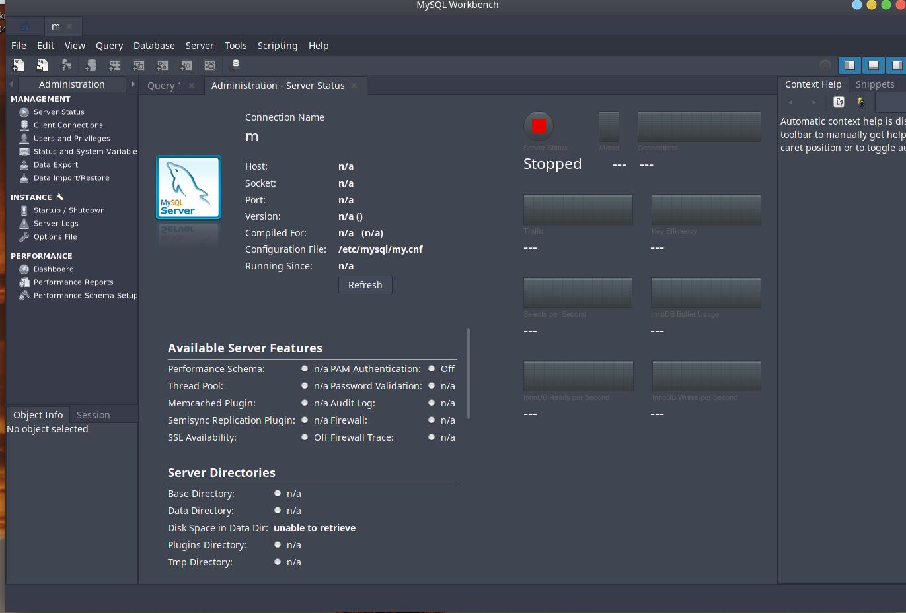The height and width of the screenshot is (613, 906).
Task: Click the Connections graph
Action: pos(699,126)
